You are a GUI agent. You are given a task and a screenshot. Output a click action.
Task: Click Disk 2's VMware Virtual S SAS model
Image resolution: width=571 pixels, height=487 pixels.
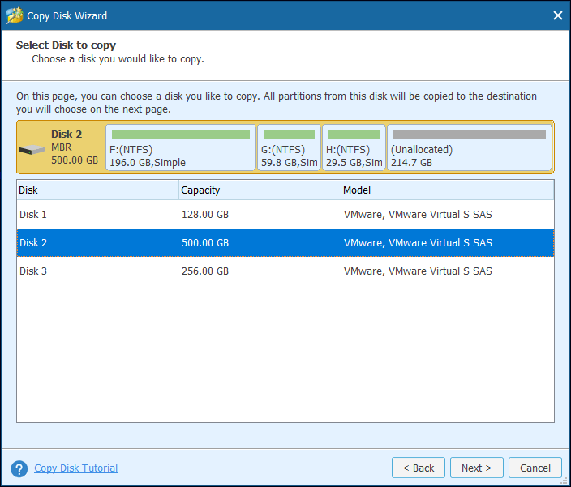pyautogui.click(x=418, y=242)
